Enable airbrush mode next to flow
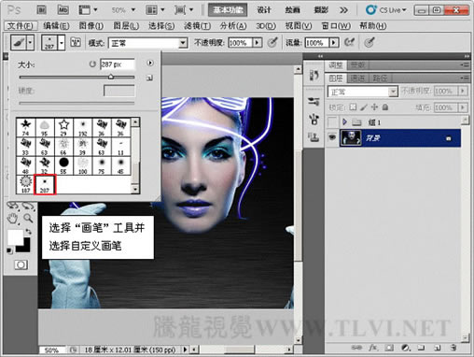 point(349,42)
